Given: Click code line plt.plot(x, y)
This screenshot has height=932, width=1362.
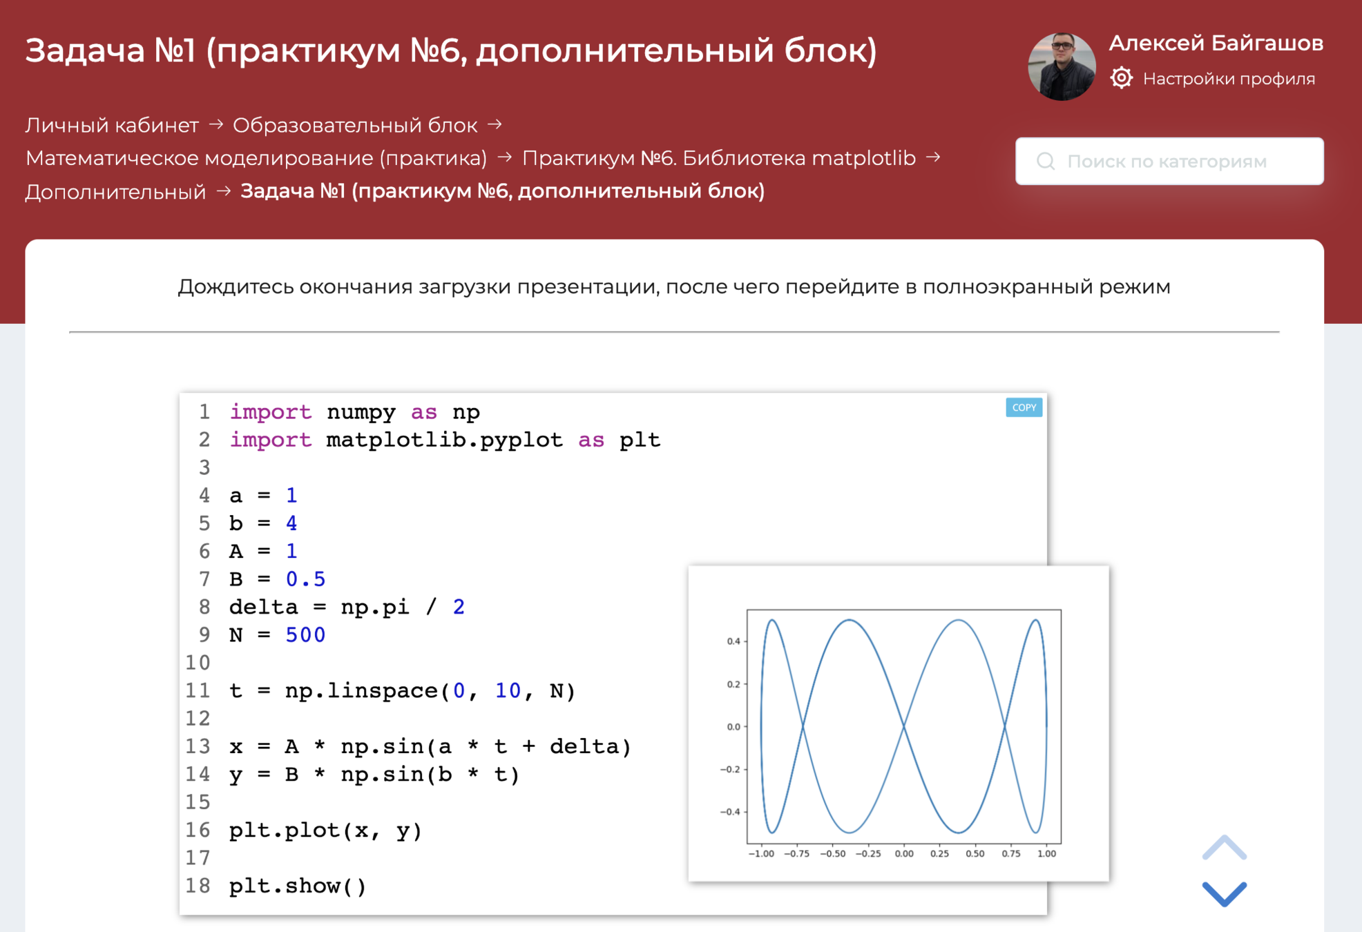Looking at the screenshot, I should coord(325,830).
